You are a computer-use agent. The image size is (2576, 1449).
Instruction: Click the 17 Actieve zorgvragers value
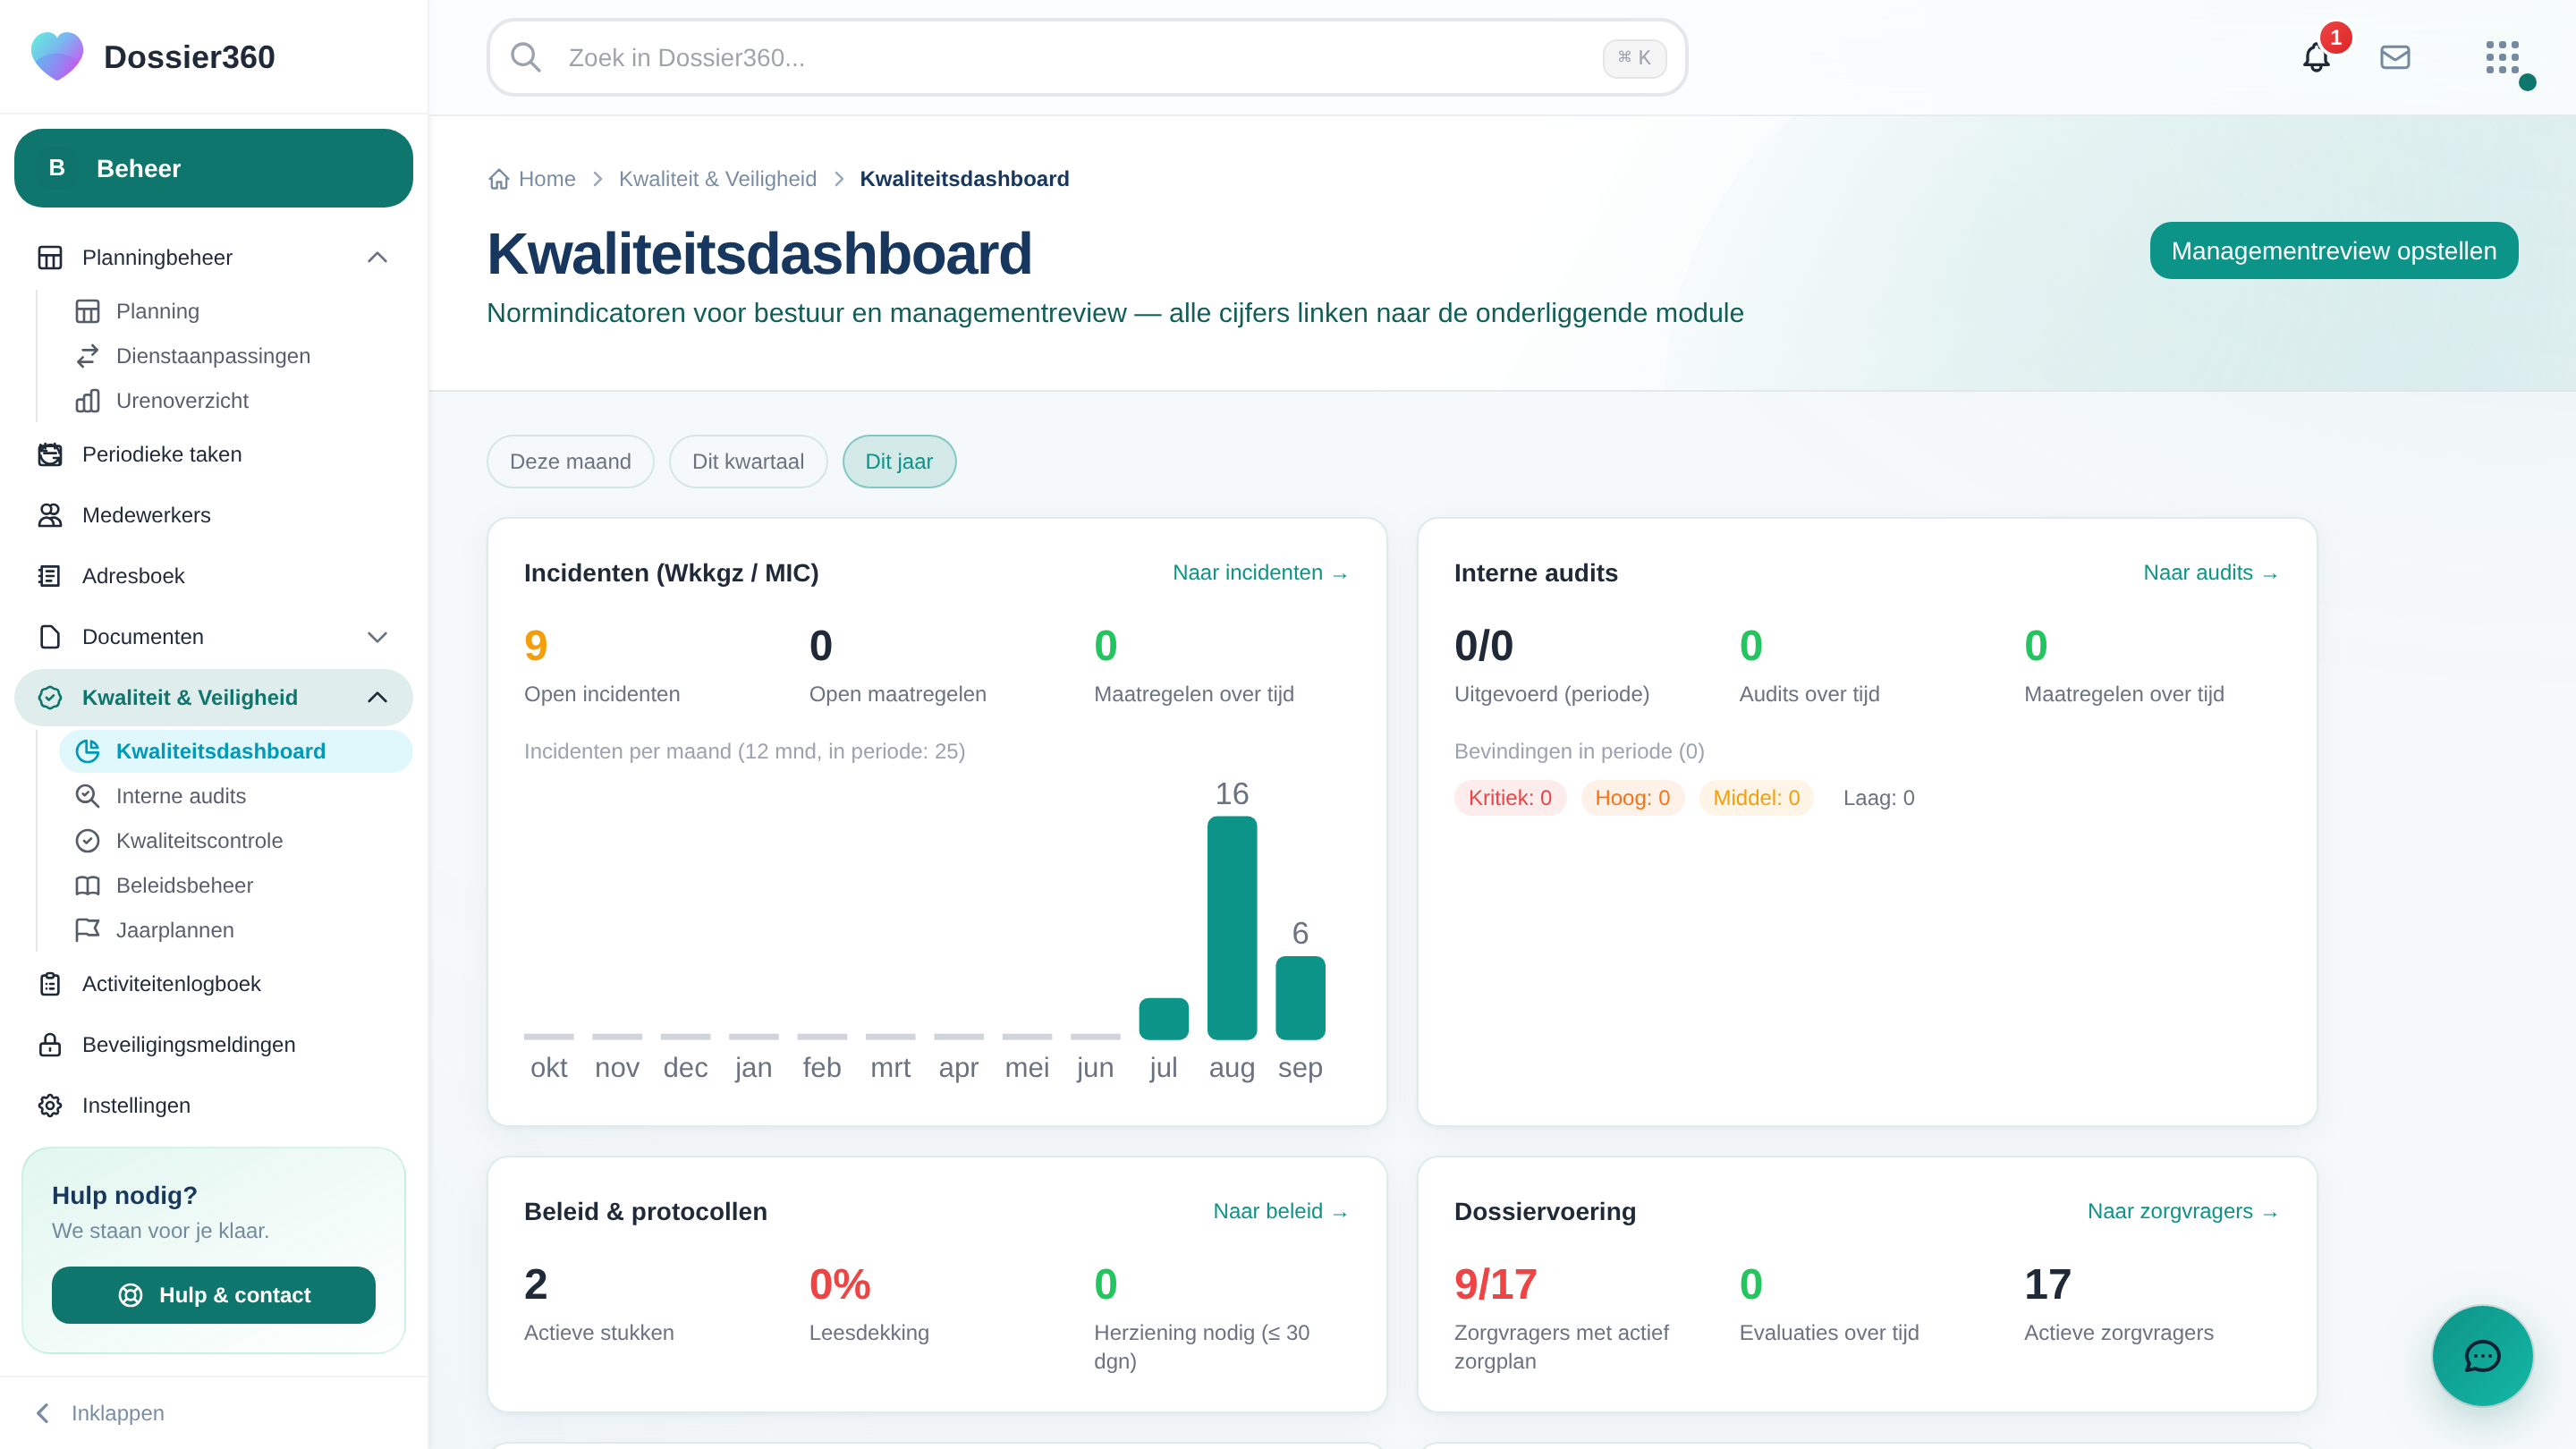(x=2048, y=1284)
